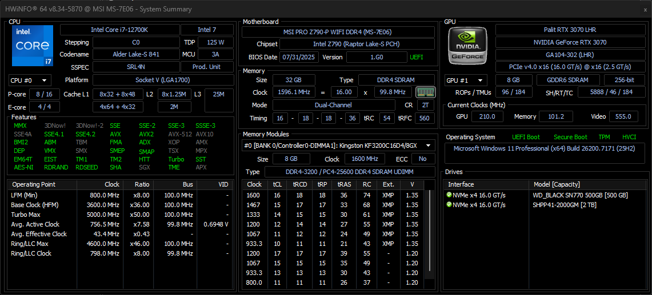The height and width of the screenshot is (295, 652).
Task: Open the GPU #1 selector dropdown
Action: pos(466,80)
